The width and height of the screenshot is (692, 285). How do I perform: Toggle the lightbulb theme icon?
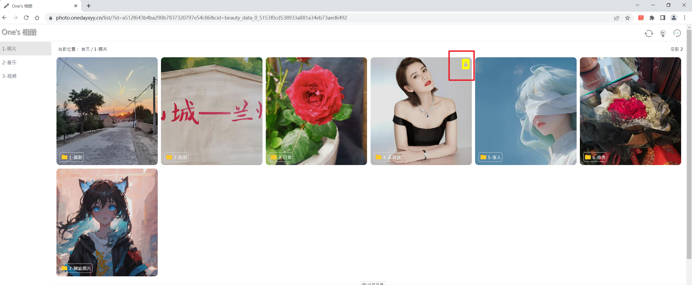[663, 33]
